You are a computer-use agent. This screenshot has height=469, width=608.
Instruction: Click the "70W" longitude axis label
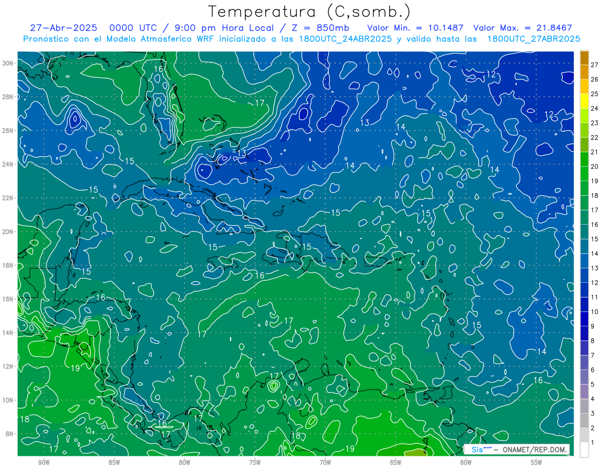325,462
